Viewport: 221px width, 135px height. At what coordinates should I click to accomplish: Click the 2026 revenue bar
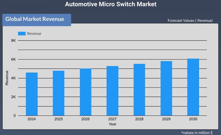tap(86, 92)
